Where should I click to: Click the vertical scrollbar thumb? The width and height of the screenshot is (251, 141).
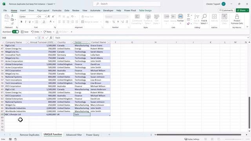(x=249, y=112)
